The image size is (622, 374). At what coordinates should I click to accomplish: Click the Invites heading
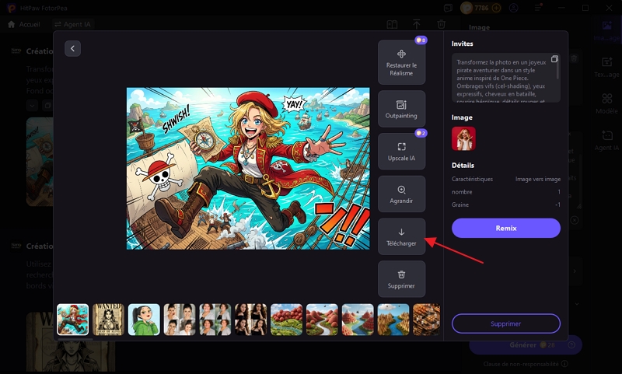[x=463, y=44]
